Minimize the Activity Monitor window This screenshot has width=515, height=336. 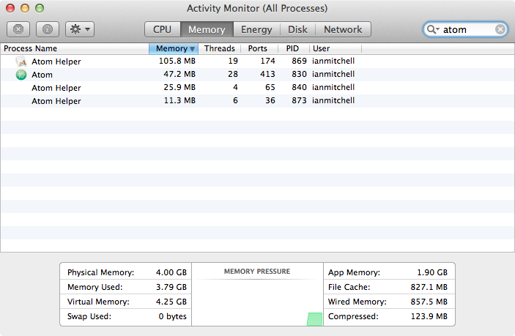[25, 8]
